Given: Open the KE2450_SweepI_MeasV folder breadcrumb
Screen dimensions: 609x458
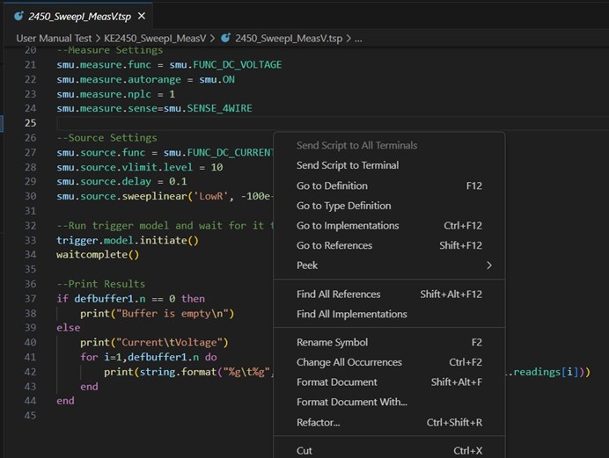Looking at the screenshot, I should pyautogui.click(x=155, y=39).
